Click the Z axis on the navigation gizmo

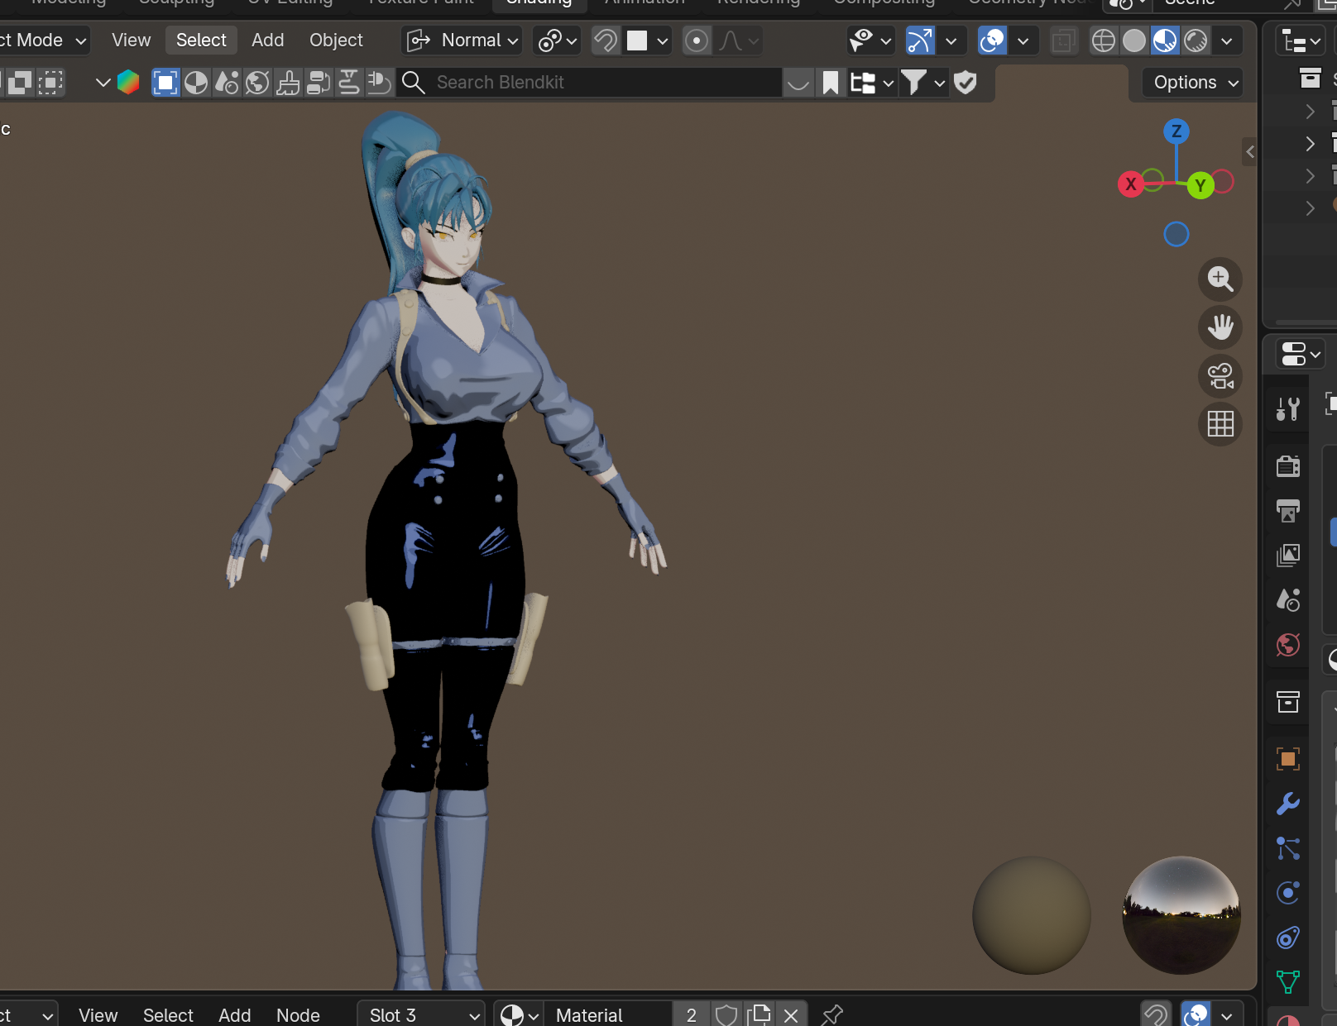1176,131
